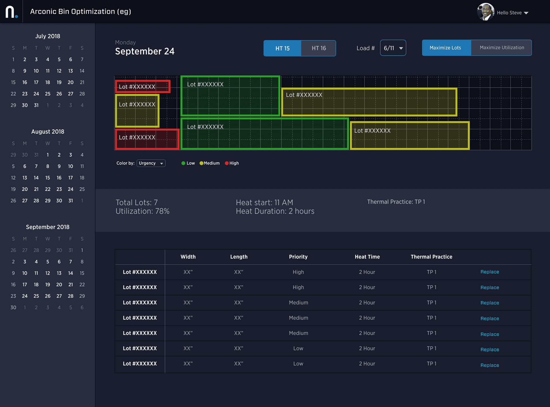Viewport: 550px width, 407px height.
Task: Click the red High urgency legend dot
Action: pyautogui.click(x=227, y=163)
